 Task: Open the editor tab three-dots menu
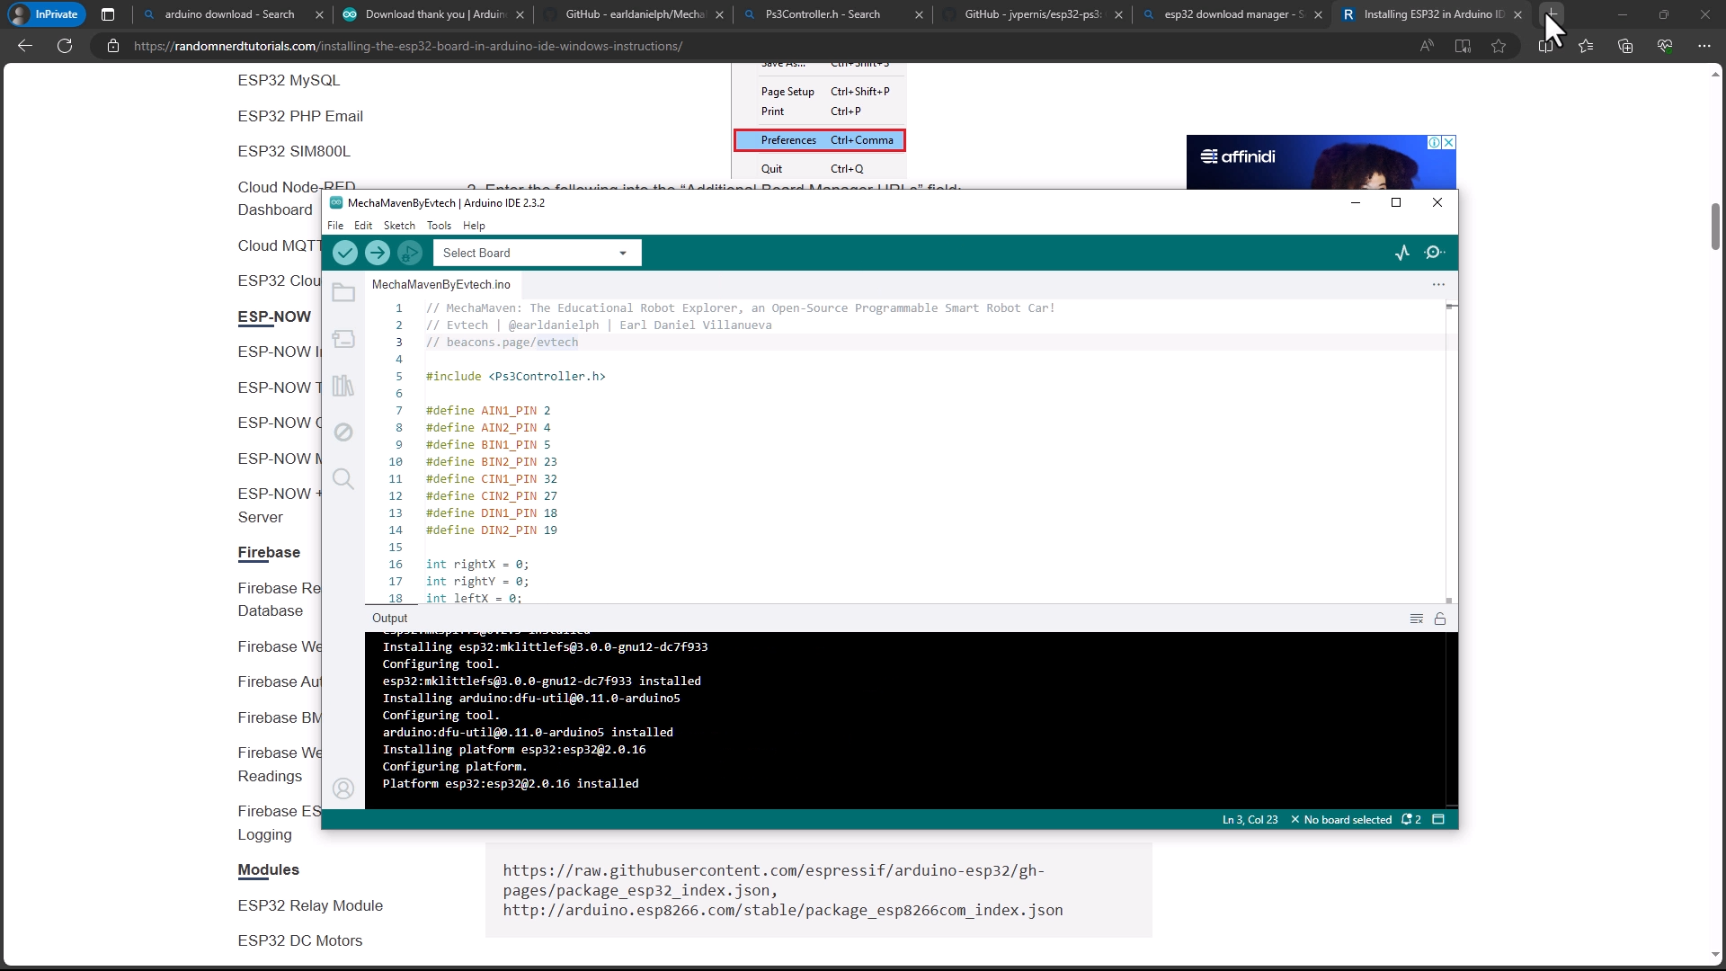1438,284
